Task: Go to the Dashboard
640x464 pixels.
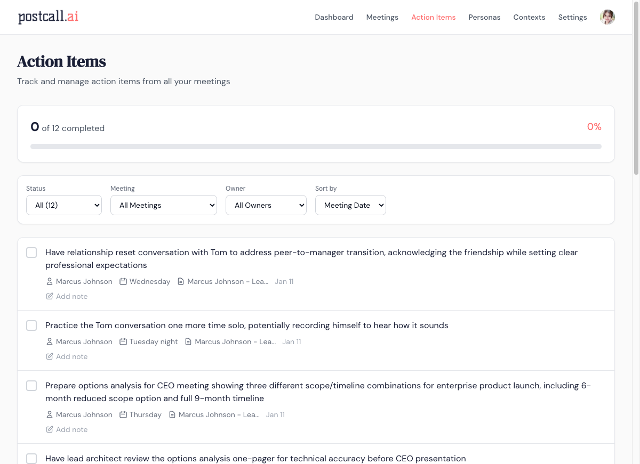Action: 334,17
